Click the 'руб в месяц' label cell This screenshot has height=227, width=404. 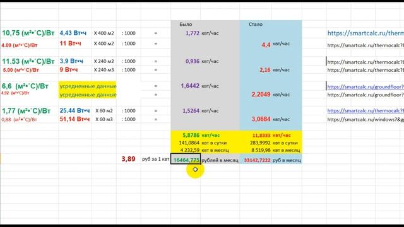pos(287,160)
